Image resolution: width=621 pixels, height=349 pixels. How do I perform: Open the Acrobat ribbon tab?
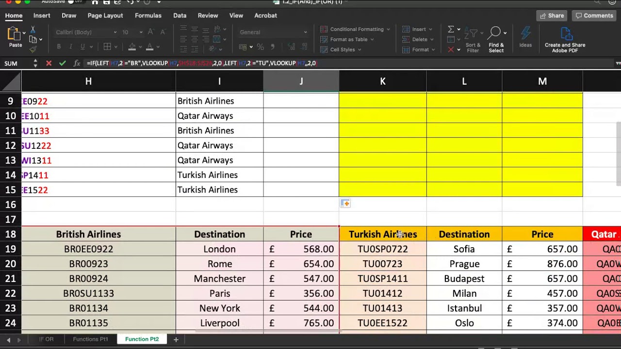tap(266, 16)
